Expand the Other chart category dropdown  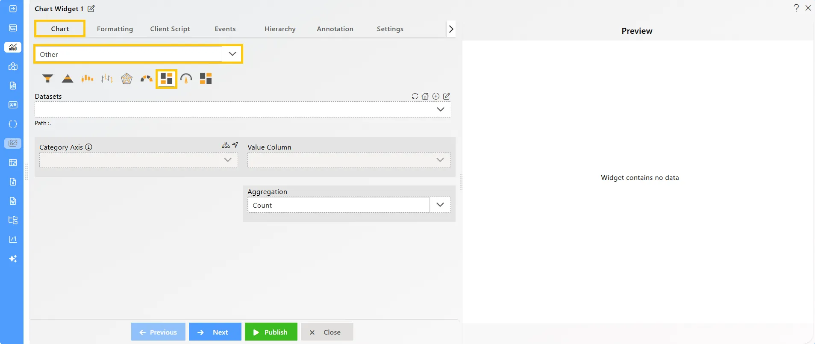coord(232,54)
